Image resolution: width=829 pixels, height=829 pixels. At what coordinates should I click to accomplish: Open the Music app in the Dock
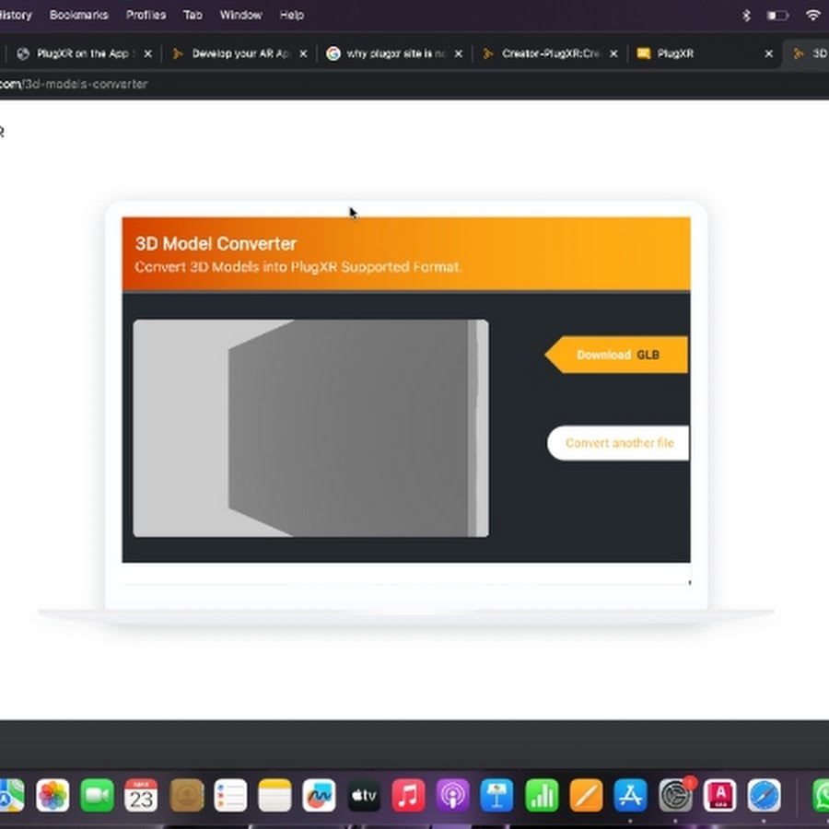point(408,795)
